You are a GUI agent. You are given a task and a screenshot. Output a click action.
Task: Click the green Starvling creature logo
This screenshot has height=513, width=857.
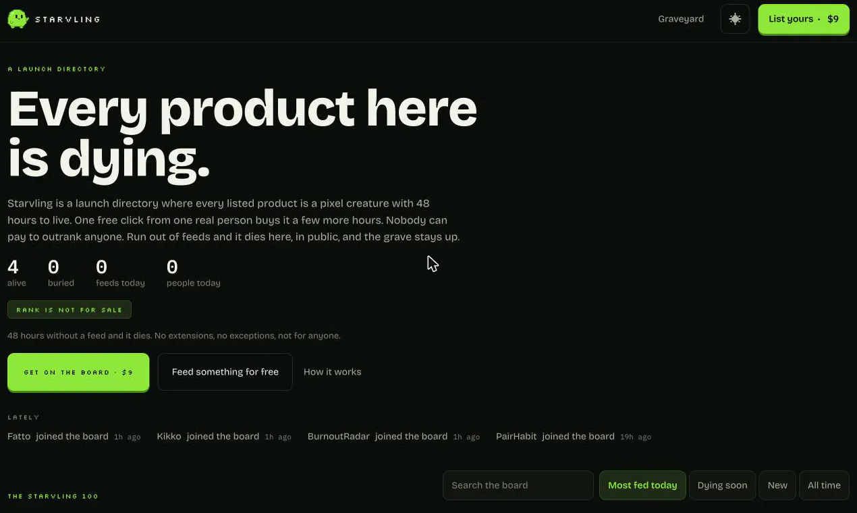point(18,19)
